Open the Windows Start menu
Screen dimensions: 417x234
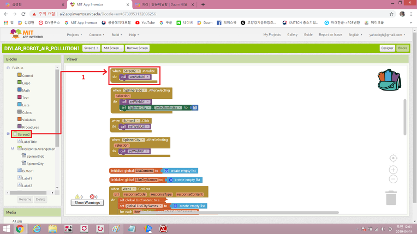click(x=6, y=229)
